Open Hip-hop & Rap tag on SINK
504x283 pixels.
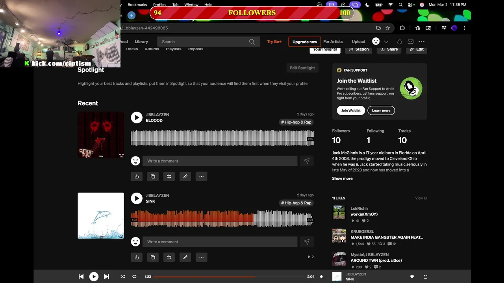point(296,203)
